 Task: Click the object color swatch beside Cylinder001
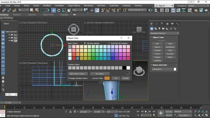175,69
